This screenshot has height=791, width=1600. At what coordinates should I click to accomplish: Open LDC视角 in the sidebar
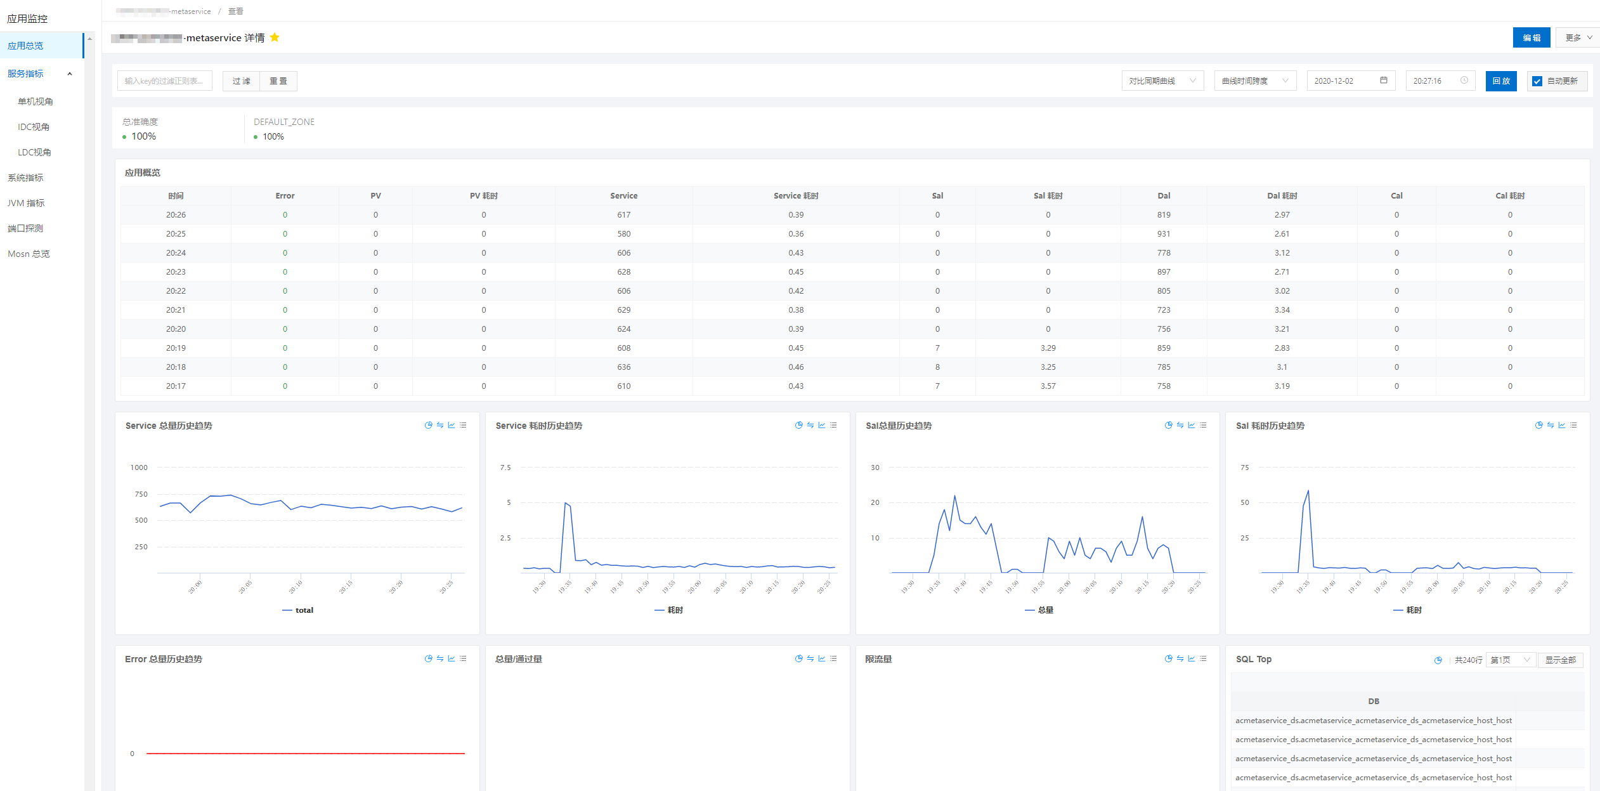click(x=34, y=152)
